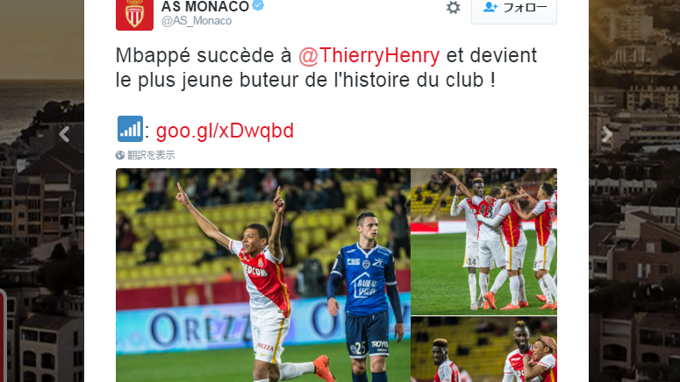Click the tweet text about Mbappé
The image size is (680, 382).
point(326,67)
